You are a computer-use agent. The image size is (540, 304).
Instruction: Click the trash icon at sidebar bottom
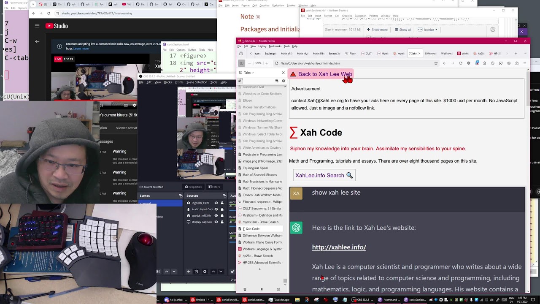pos(245,290)
